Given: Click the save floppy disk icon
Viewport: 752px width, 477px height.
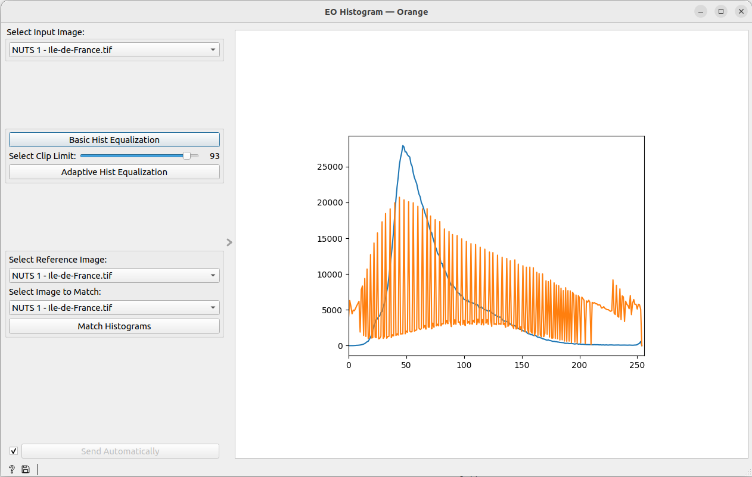Looking at the screenshot, I should (26, 469).
